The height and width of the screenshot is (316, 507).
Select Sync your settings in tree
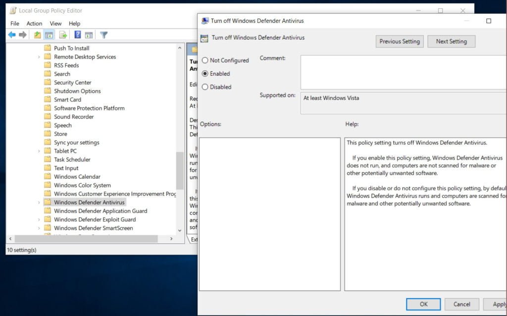(77, 142)
